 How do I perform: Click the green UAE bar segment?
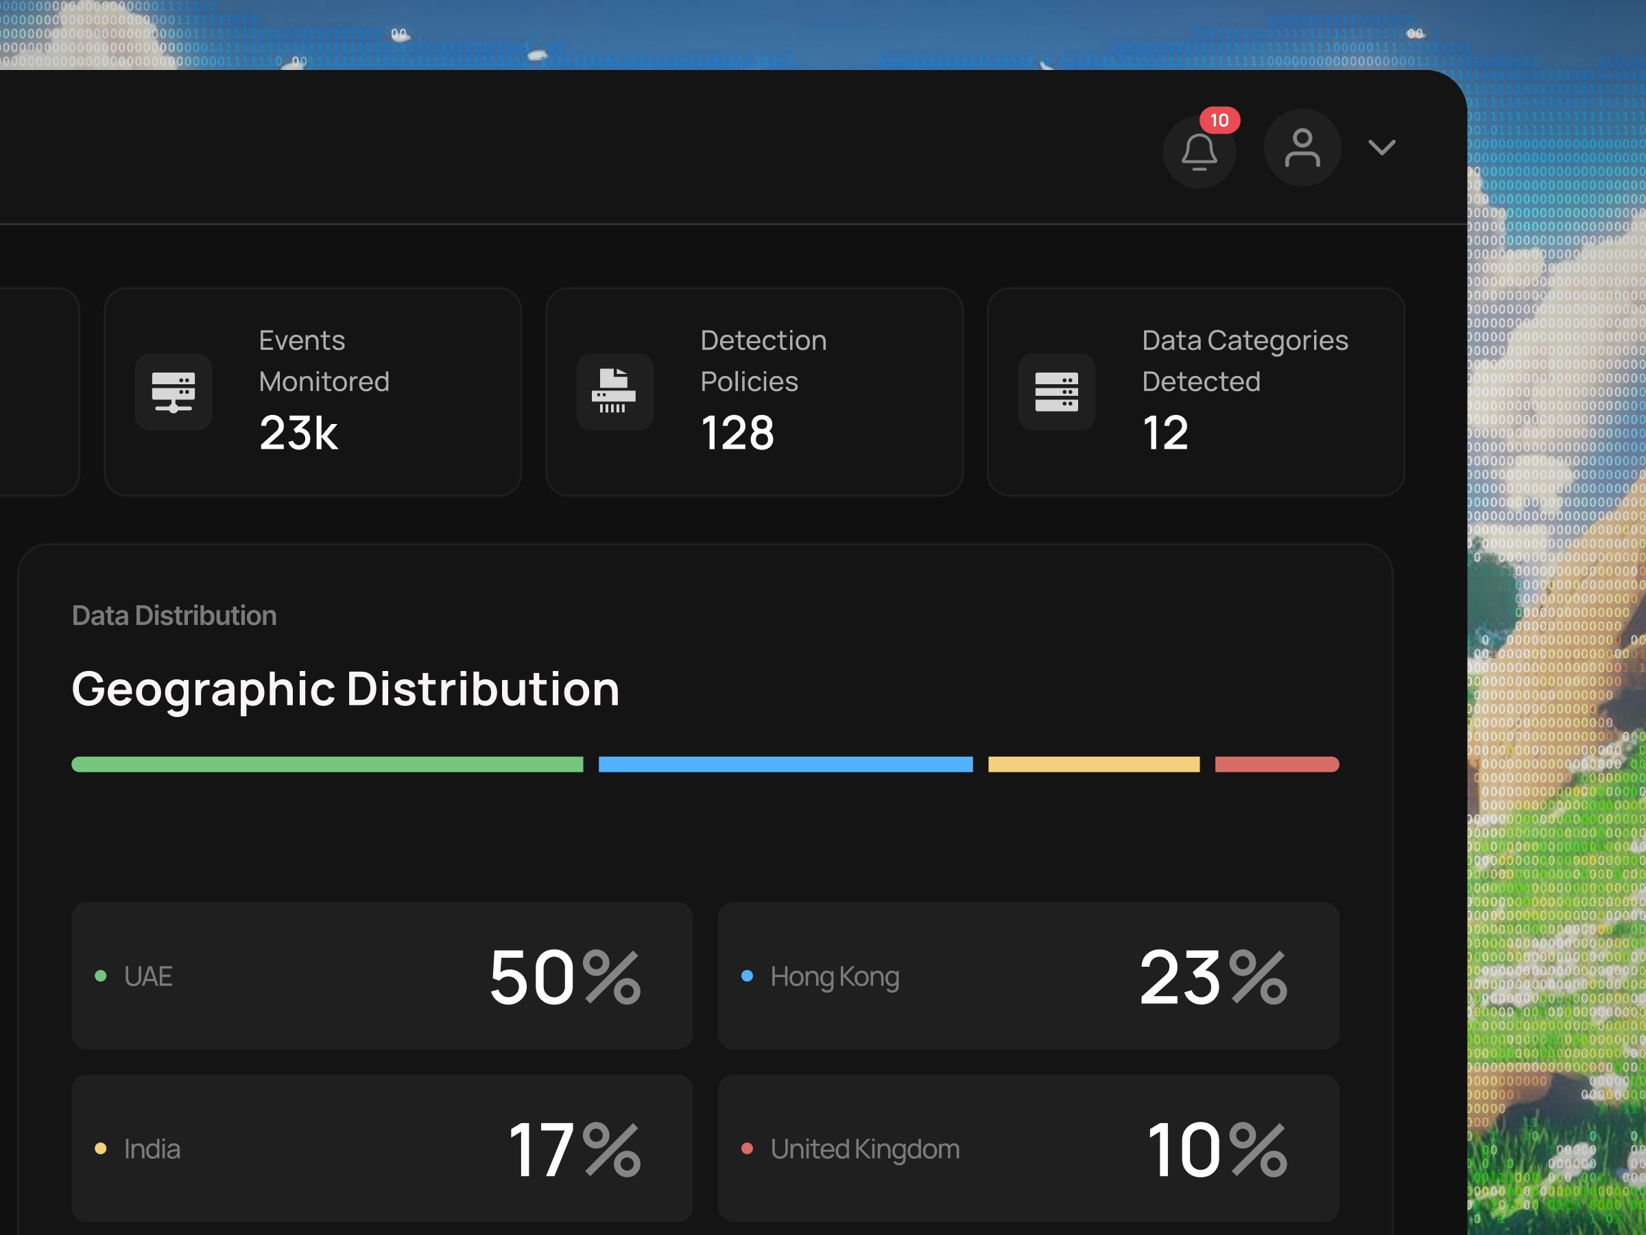click(327, 764)
